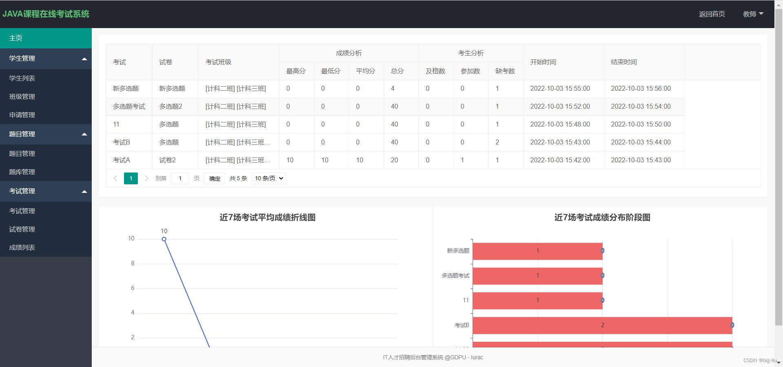
Task: Click the page number jump input field
Action: point(180,178)
